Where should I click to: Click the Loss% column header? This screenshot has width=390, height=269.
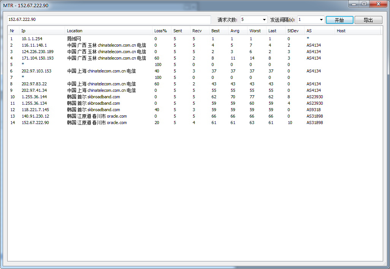pos(162,31)
